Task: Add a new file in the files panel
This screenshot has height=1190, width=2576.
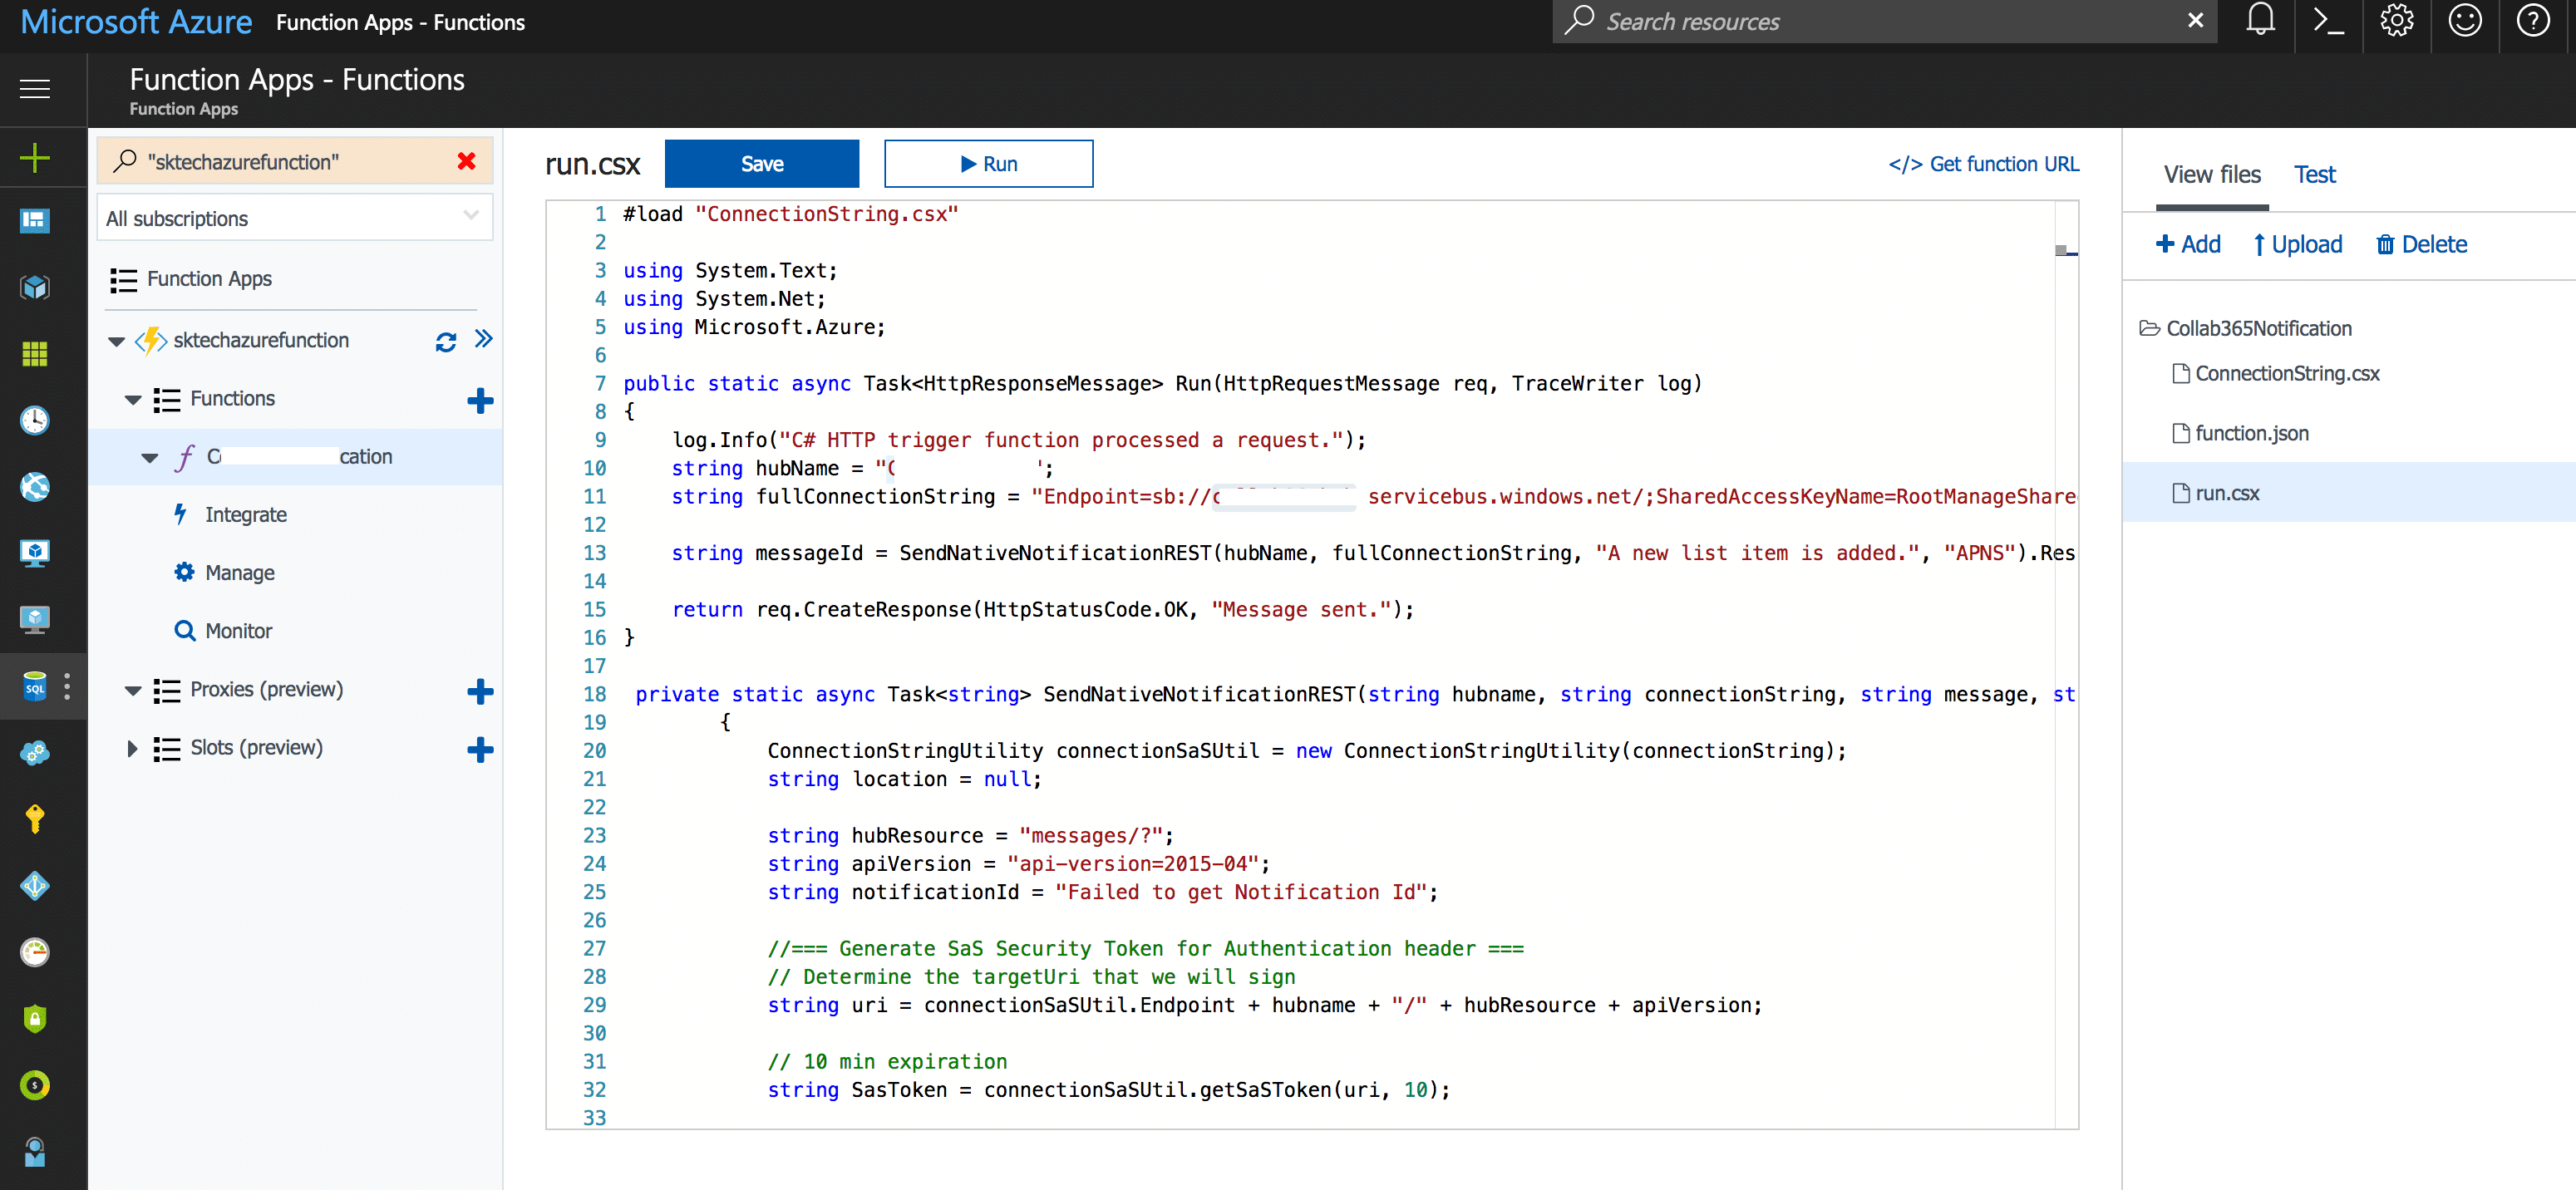Action: point(2188,244)
